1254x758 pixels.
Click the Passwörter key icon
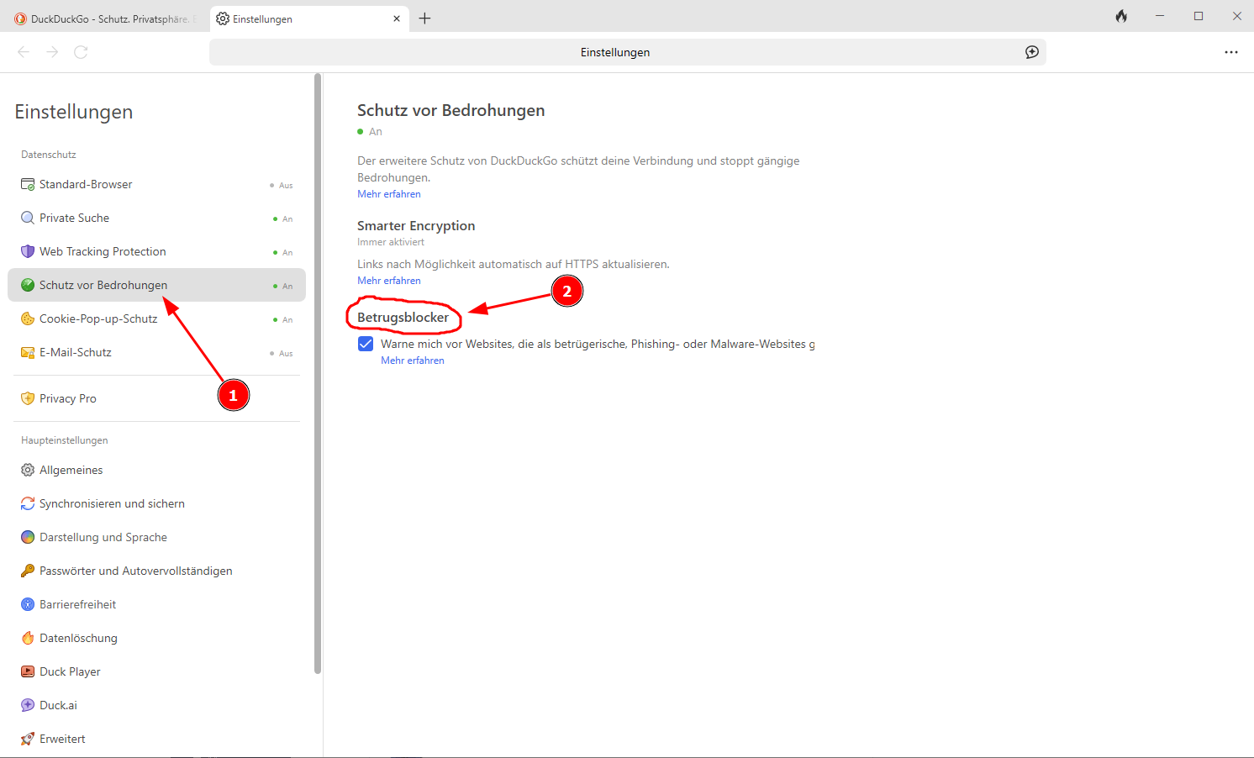(x=28, y=571)
